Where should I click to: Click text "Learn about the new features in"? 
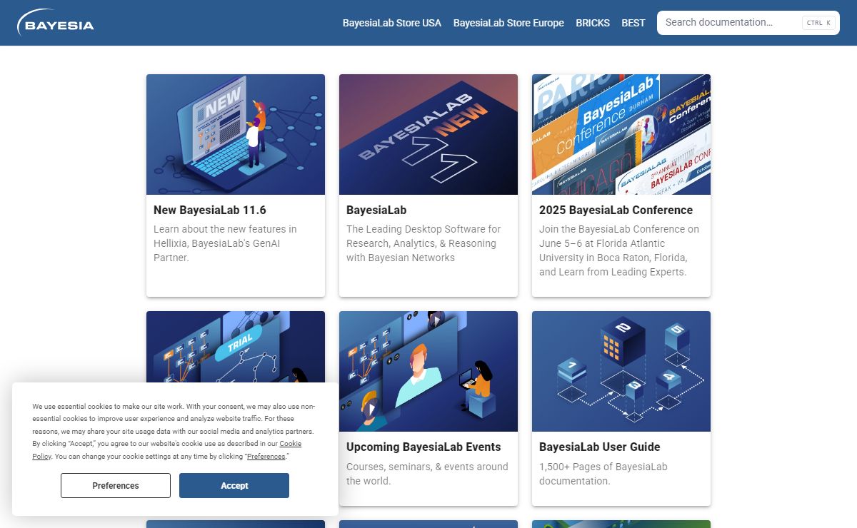[x=225, y=229]
